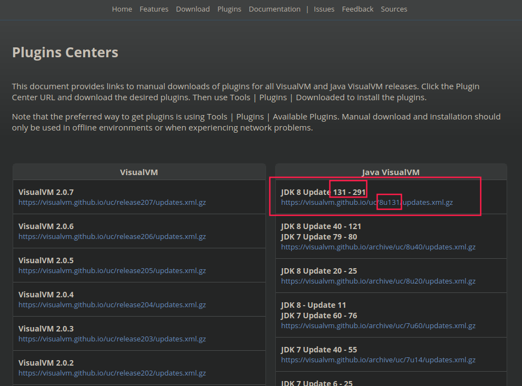The height and width of the screenshot is (386, 522).
Task: Click the 'VisualVM 2.0.7' heading text
Action: (46, 192)
